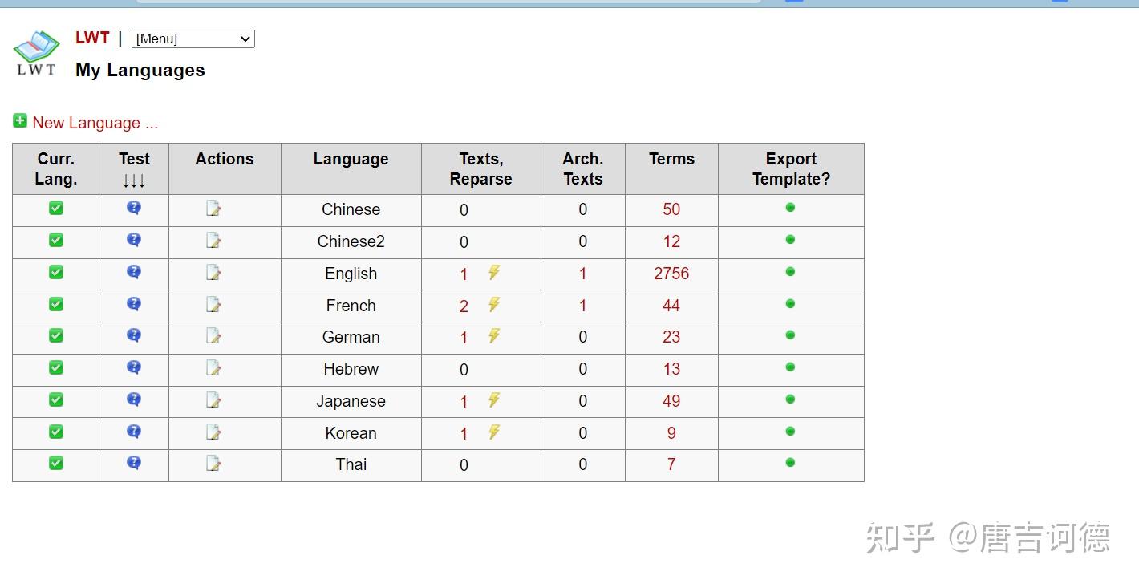This screenshot has width=1139, height=584.
Task: Open English terms count 2756
Action: pyautogui.click(x=671, y=274)
